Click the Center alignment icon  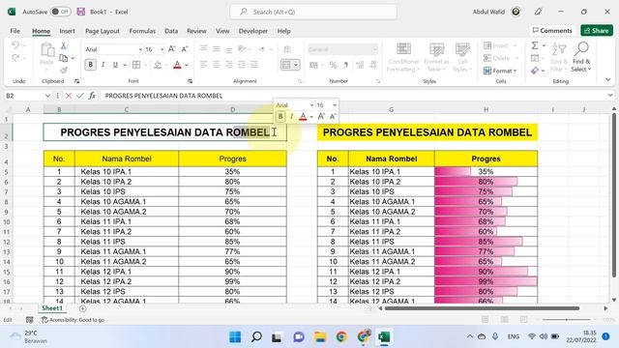[217, 65]
